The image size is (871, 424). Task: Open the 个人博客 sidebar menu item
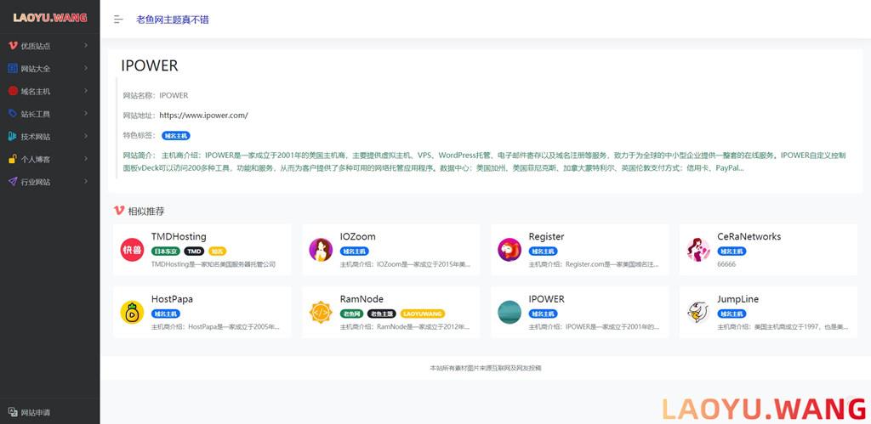pos(50,159)
